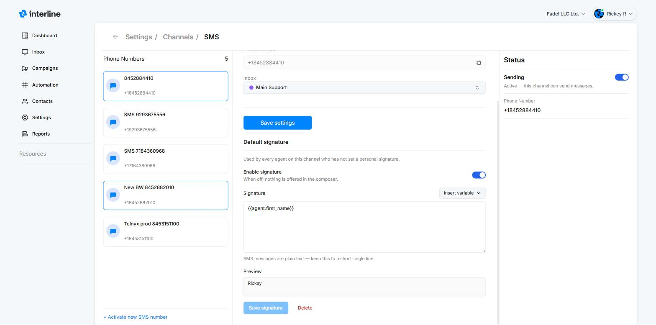Select New BW 8452882010 number
The width and height of the screenshot is (656, 325).
(166, 195)
